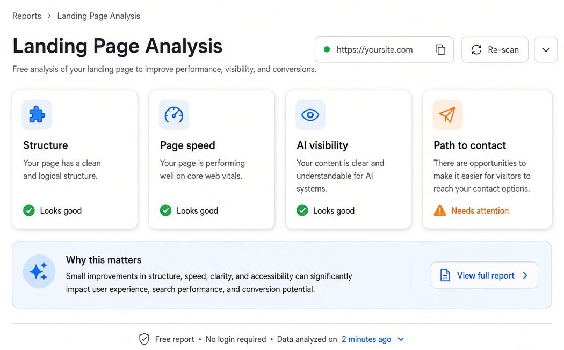The height and width of the screenshot is (350, 564).
Task: Click the arrow chevron in View full report
Action: tap(525, 275)
